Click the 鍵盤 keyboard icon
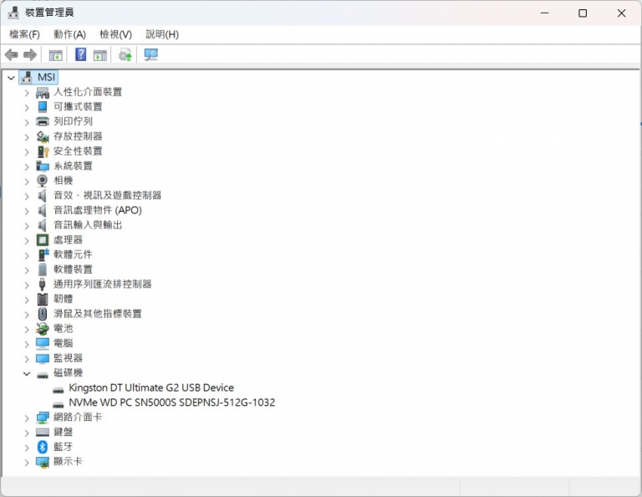 43,432
